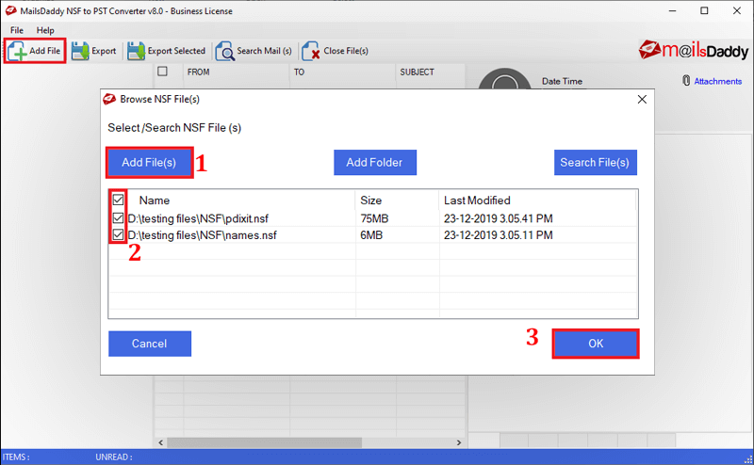Maximize the MailsDaddy main window

pyautogui.click(x=704, y=10)
